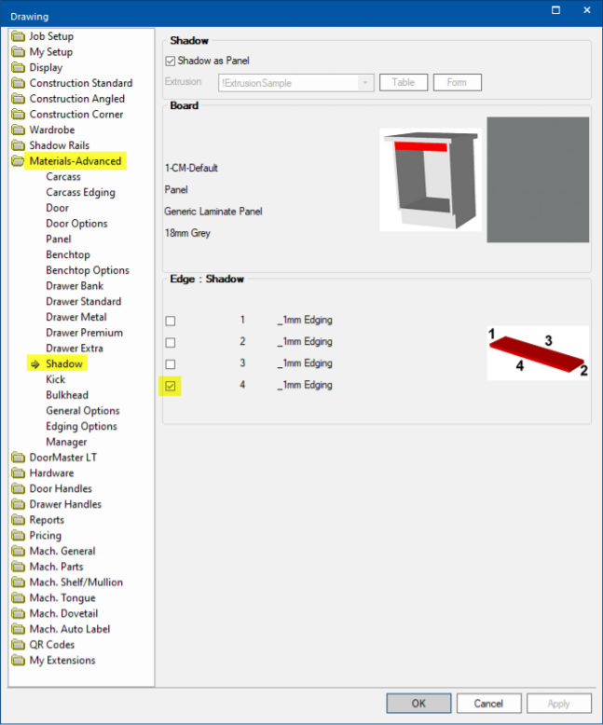
Task: Select the Benchtop Options page
Action: click(88, 270)
